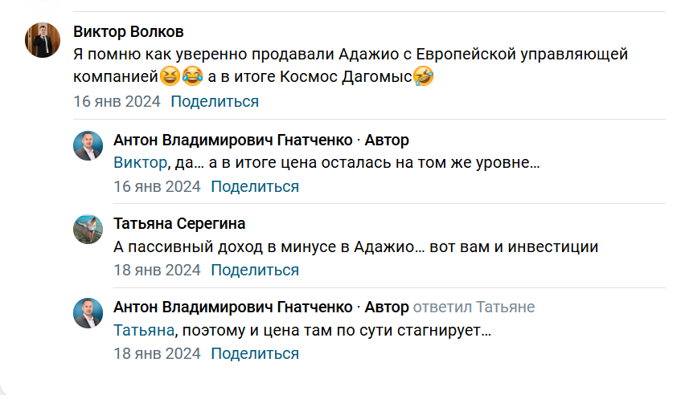Share Виктор Волков's comment via Поделиться

[215, 102]
